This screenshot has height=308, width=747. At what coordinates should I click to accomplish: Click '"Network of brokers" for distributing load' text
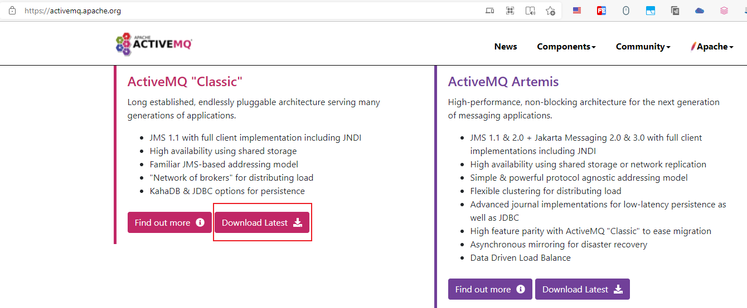(231, 178)
